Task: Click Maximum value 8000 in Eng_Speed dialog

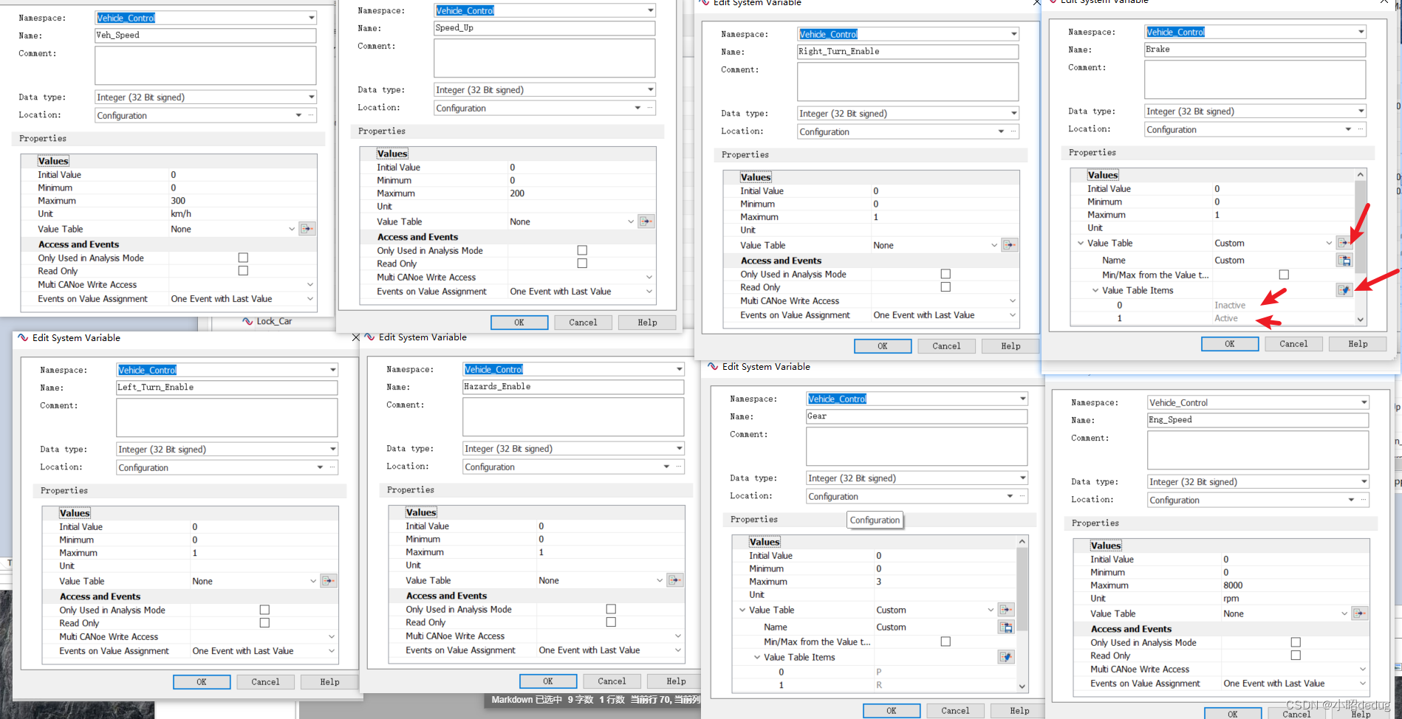Action: pos(1233,585)
